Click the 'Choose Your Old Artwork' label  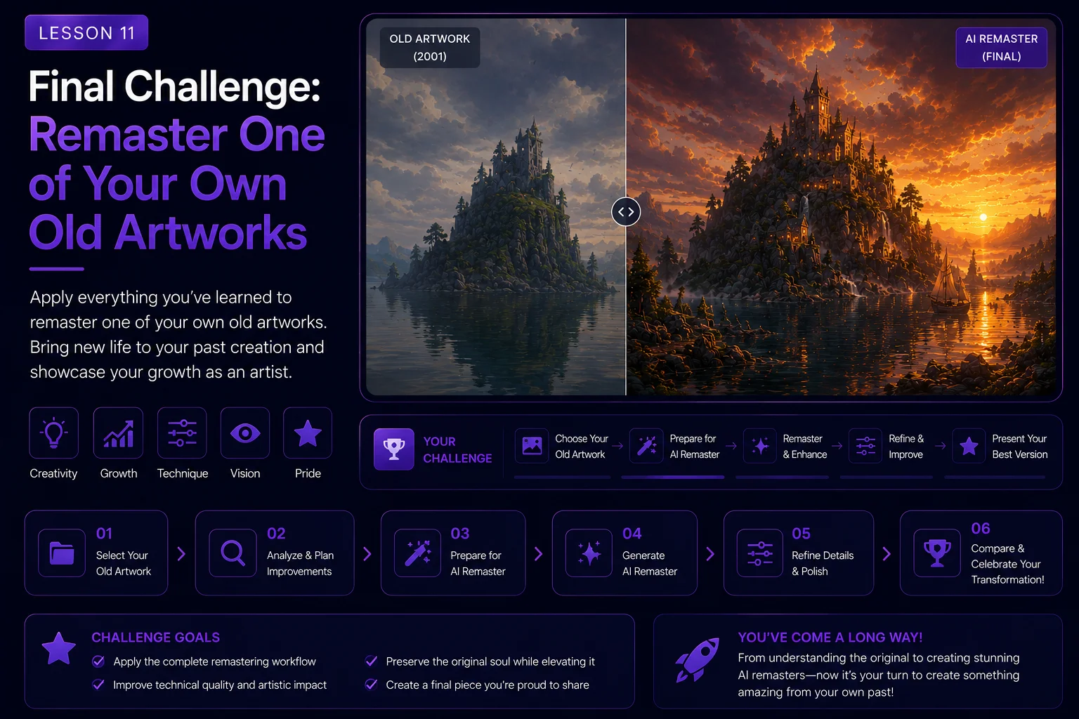click(x=581, y=447)
